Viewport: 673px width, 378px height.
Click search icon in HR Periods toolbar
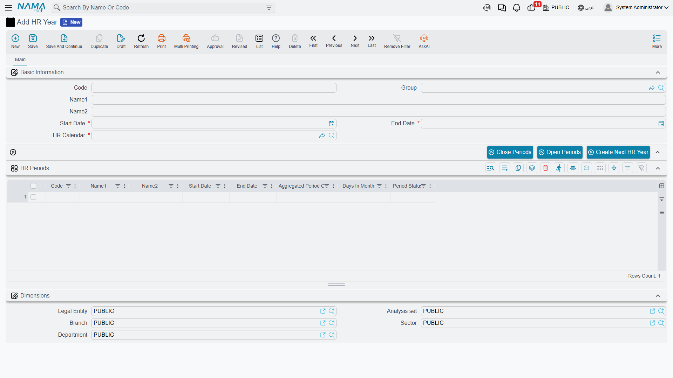[x=491, y=168]
